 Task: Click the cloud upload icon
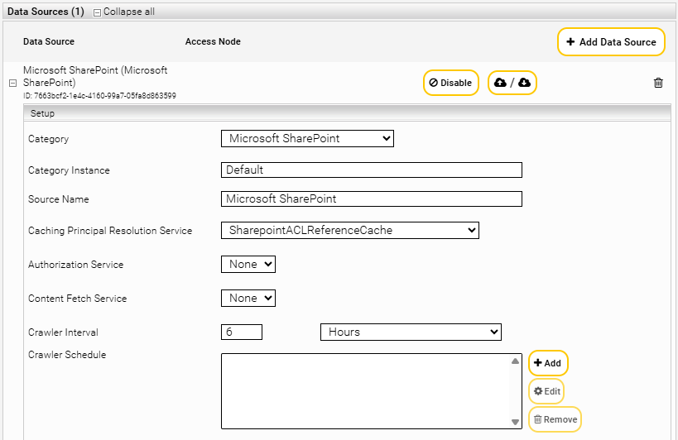(500, 83)
